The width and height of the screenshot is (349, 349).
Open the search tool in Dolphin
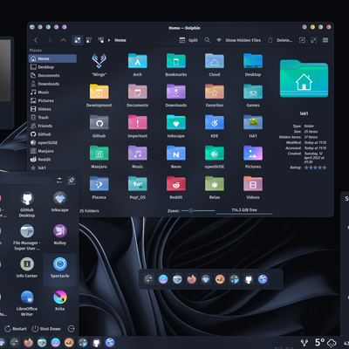[207, 40]
